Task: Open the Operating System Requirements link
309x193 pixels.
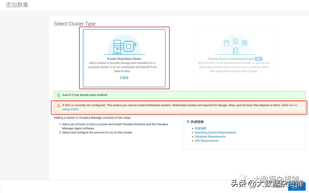Action: (215, 132)
